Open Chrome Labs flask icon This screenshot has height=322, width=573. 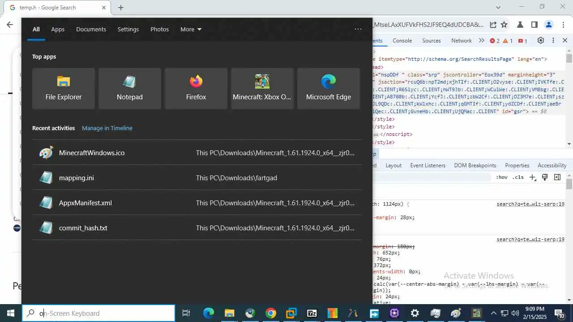(x=520, y=25)
